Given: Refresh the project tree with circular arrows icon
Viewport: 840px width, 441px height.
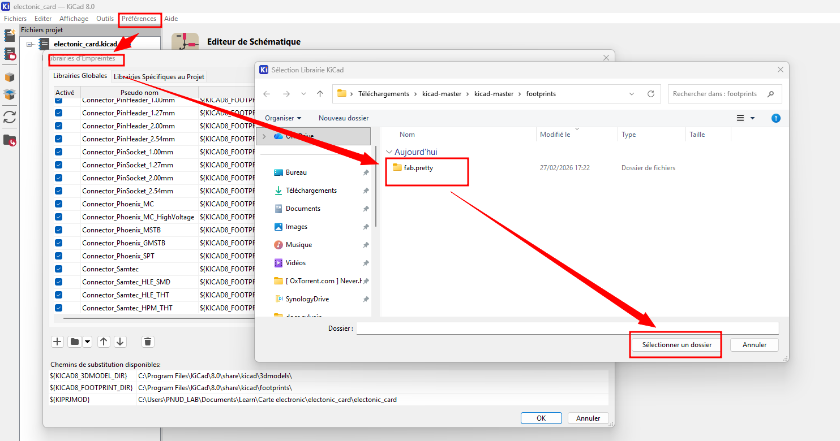Looking at the screenshot, I should pyautogui.click(x=10, y=117).
